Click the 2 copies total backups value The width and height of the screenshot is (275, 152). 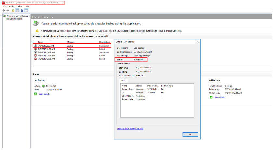(x=228, y=86)
